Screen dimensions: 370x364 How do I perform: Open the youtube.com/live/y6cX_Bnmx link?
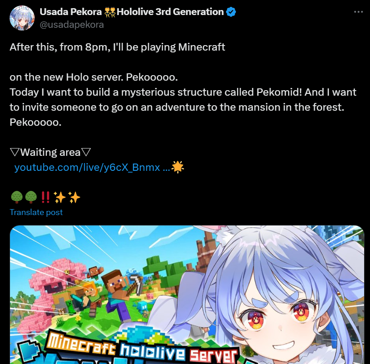pyautogui.click(x=92, y=167)
